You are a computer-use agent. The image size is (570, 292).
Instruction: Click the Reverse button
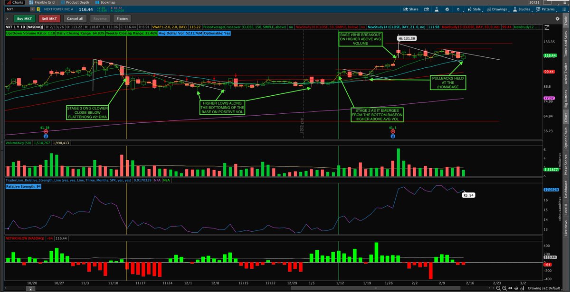(x=100, y=18)
